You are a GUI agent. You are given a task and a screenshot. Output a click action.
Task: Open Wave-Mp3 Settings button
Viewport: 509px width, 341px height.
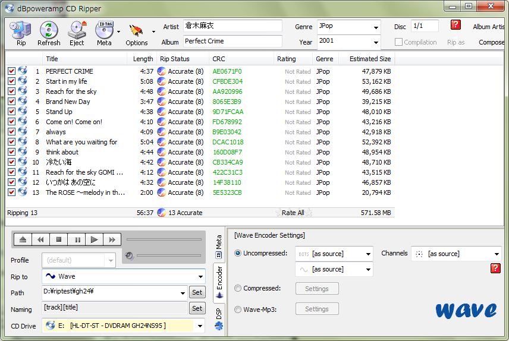317,309
